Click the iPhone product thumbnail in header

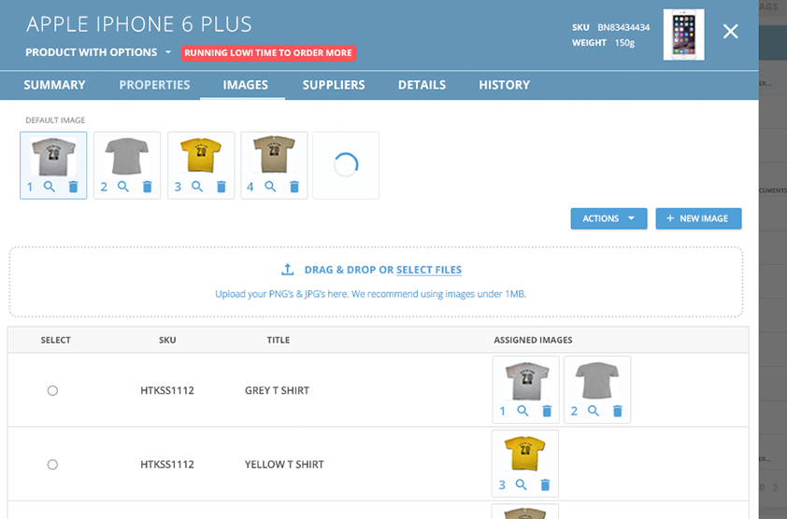[683, 35]
